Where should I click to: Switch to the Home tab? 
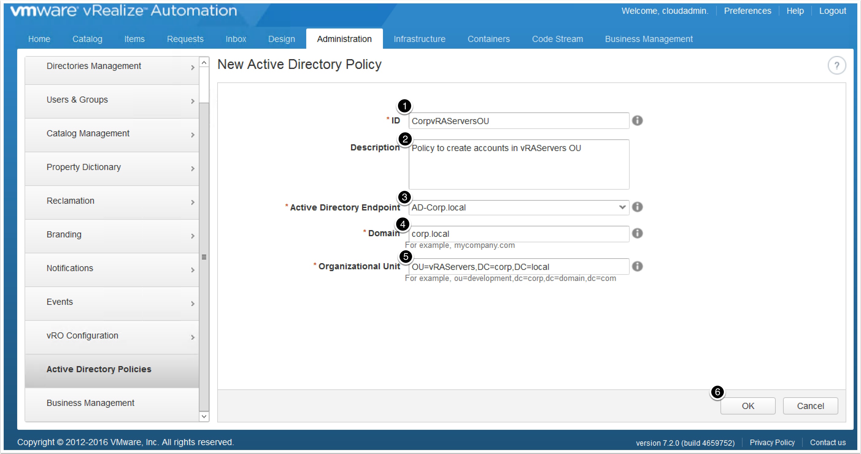pyautogui.click(x=39, y=39)
